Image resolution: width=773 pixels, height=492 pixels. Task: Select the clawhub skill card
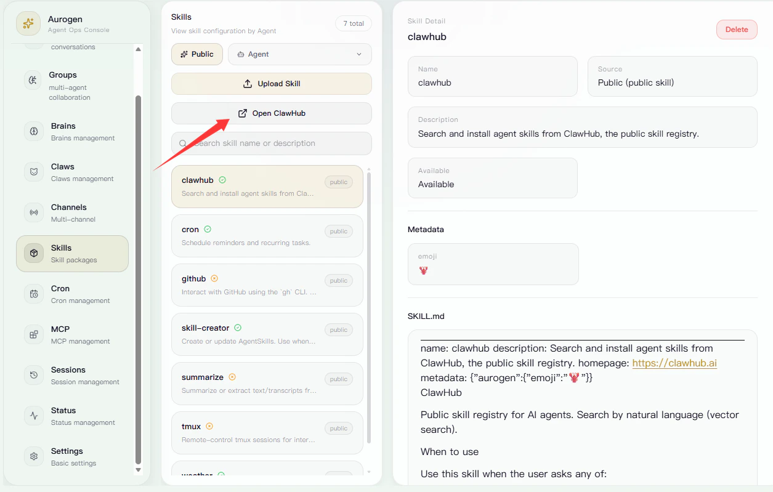[267, 187]
